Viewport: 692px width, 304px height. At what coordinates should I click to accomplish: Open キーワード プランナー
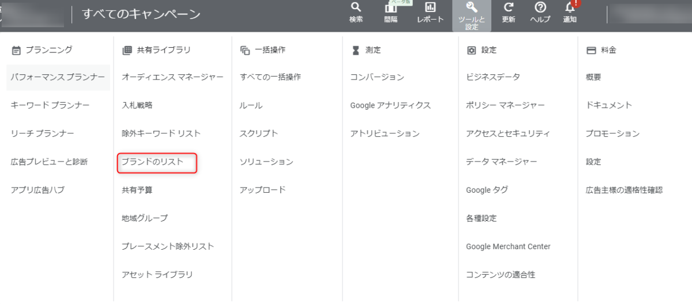pos(50,106)
